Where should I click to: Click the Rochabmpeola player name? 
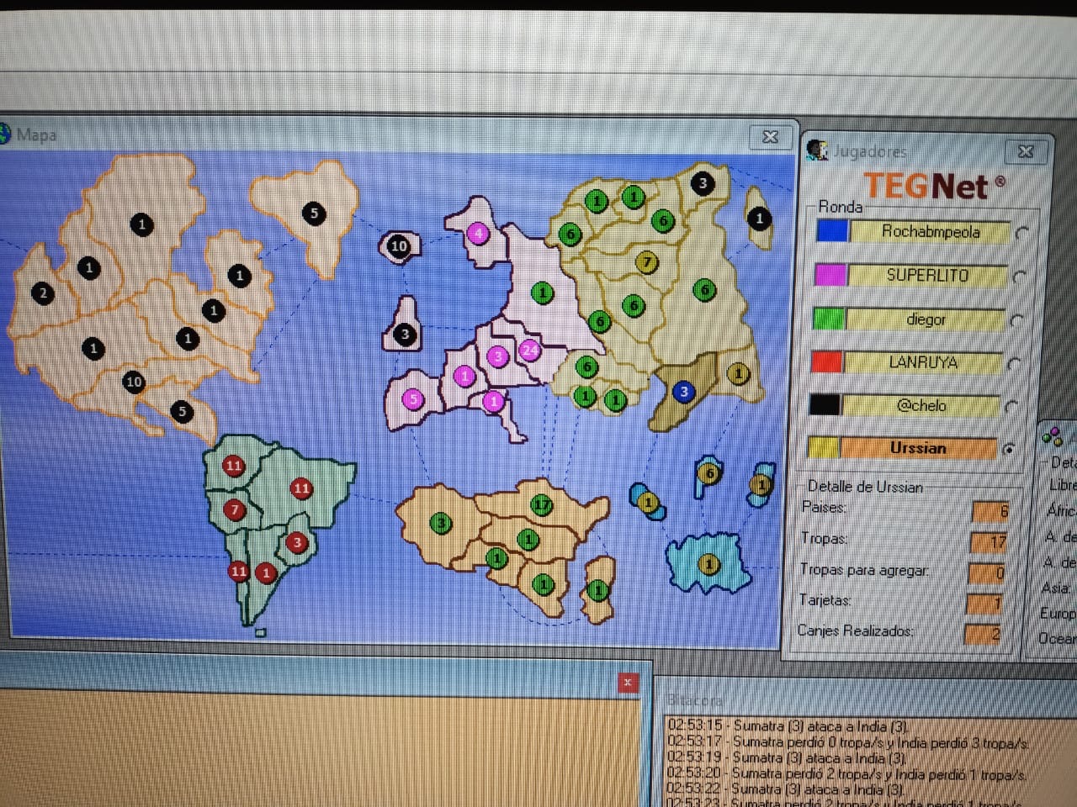[931, 231]
